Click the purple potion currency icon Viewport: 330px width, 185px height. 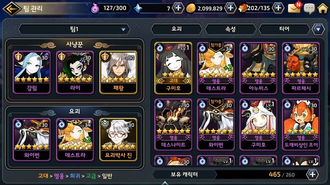[95, 8]
